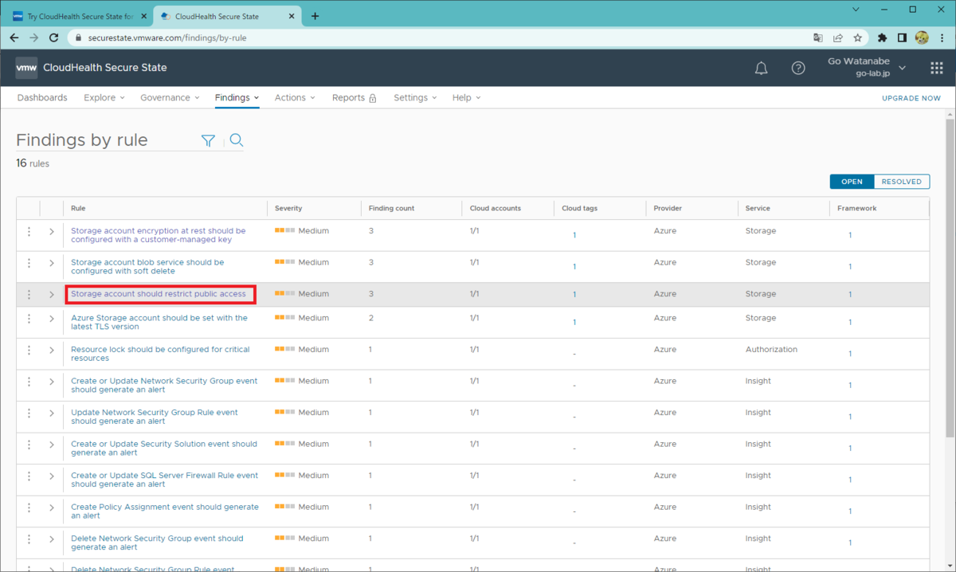
Task: Click the Provider column header
Action: click(x=668, y=208)
